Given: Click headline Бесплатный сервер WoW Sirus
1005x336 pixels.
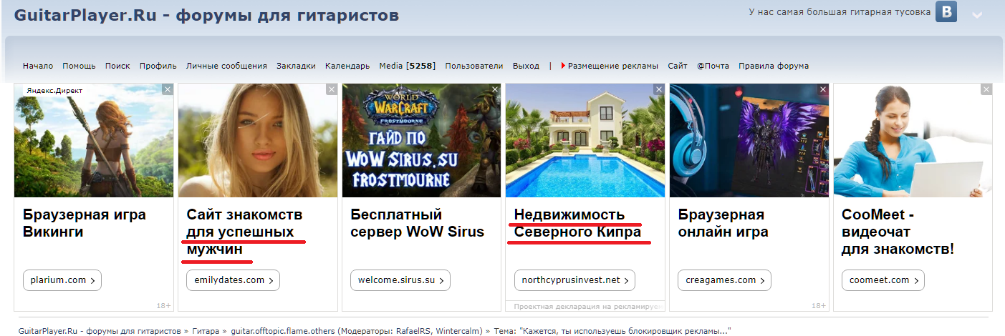Looking at the screenshot, I should tap(418, 223).
